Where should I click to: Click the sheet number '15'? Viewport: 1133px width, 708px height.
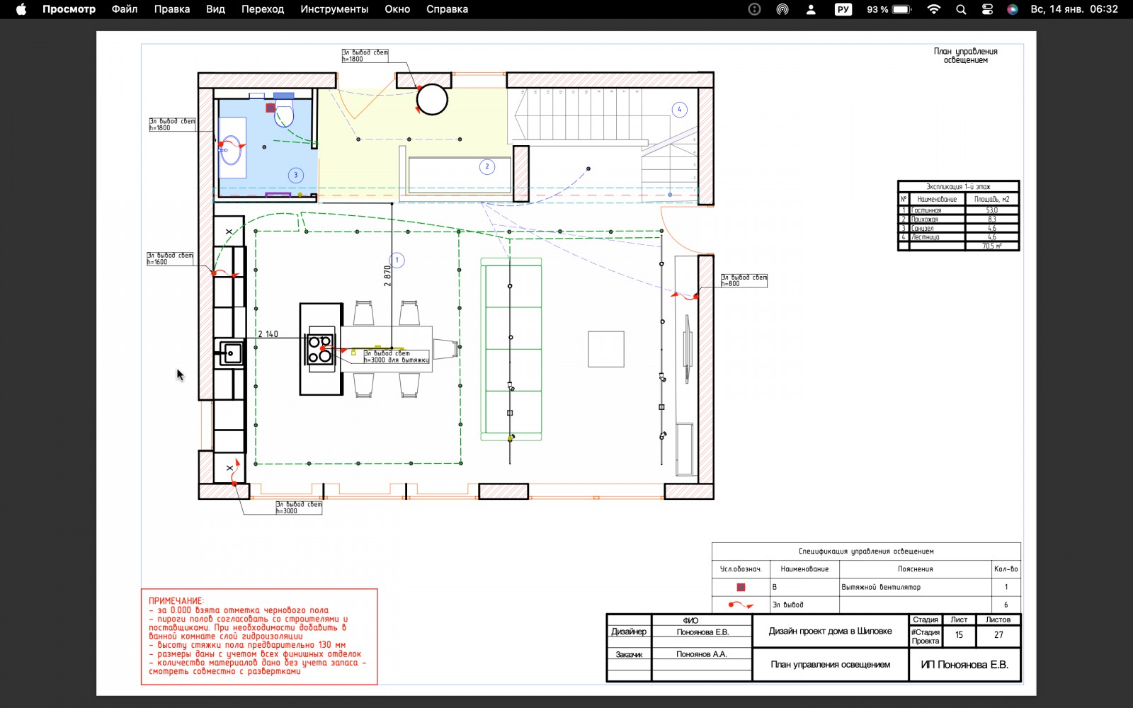tap(959, 635)
